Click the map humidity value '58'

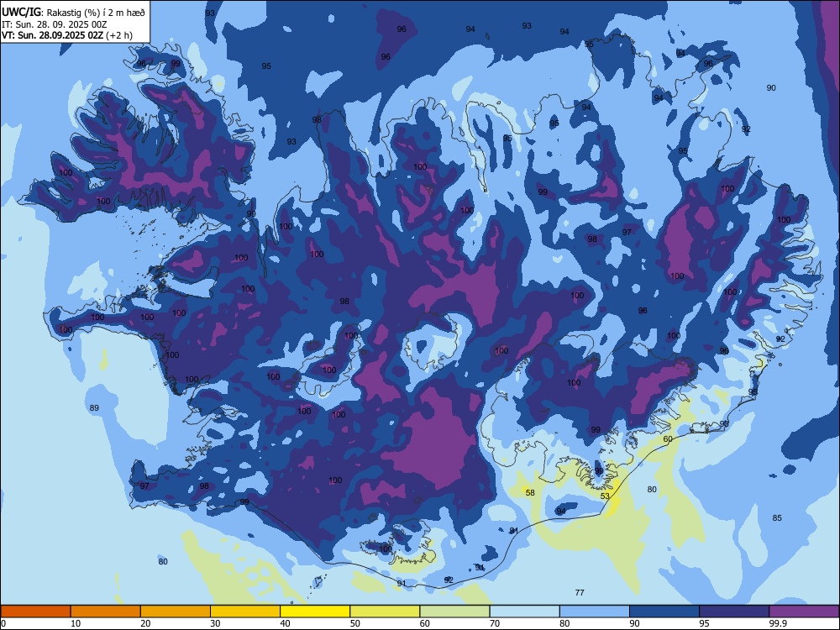click(530, 493)
